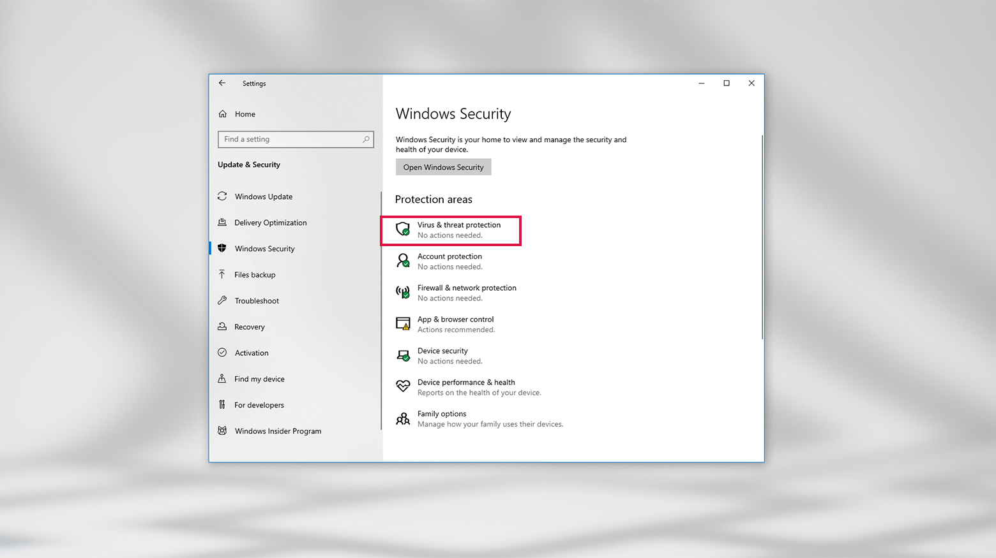Click the Family options people icon
Viewport: 996px width, 558px height.
tap(403, 418)
